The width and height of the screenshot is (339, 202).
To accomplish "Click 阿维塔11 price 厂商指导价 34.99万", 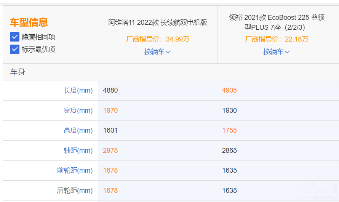I will (x=158, y=39).
